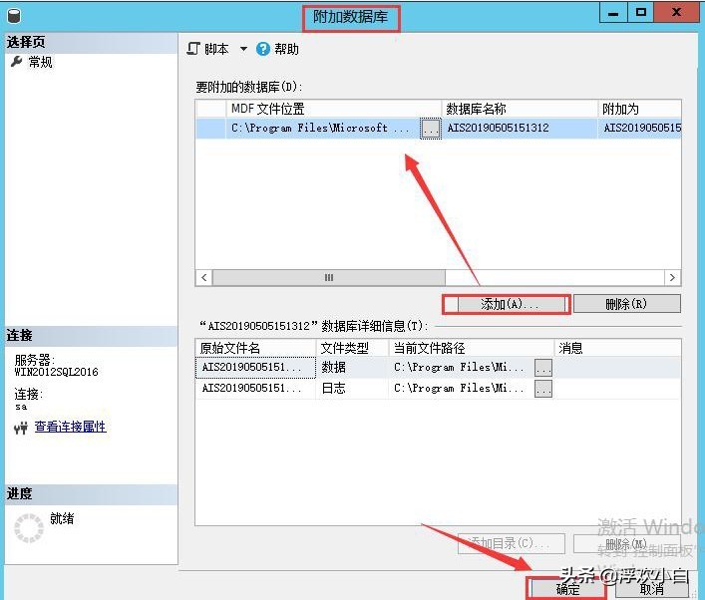
Task: Click the 附加为 column header
Action: [640, 109]
